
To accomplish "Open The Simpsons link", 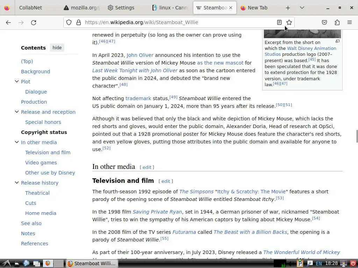I will point(196,192).
